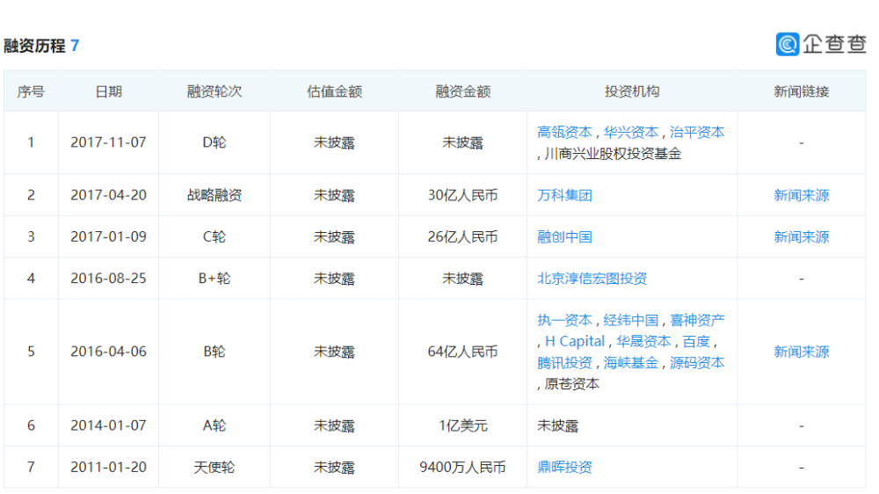879x494 pixels.
Task: Open the 治平资本 investor link
Action: (x=697, y=133)
